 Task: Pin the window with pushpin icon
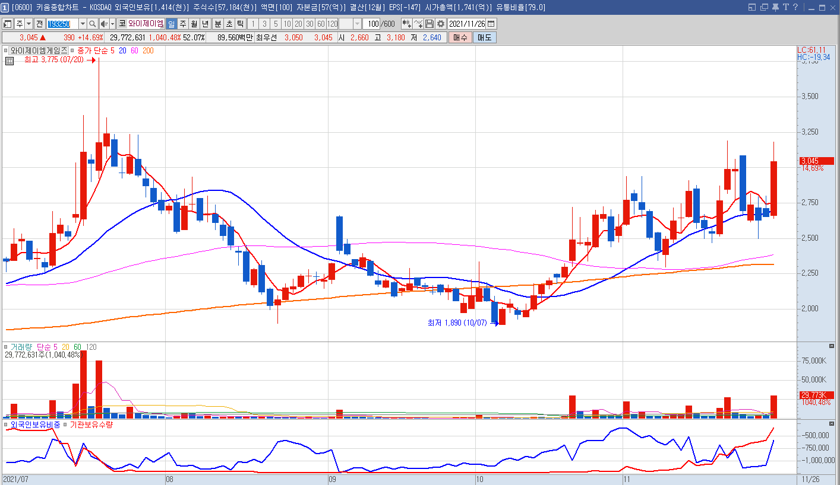(x=775, y=7)
